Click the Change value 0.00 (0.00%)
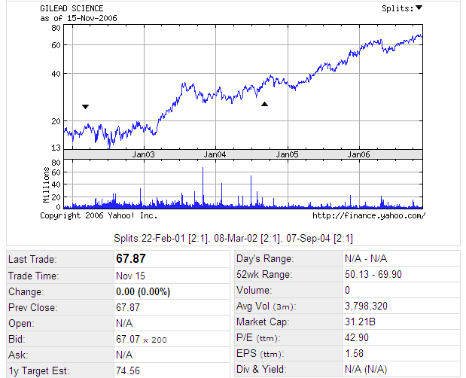The image size is (466, 378). 143,292
